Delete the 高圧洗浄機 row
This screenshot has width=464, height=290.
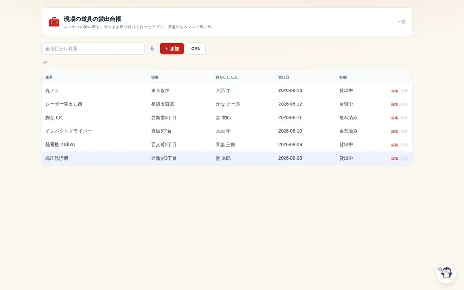[x=404, y=158]
